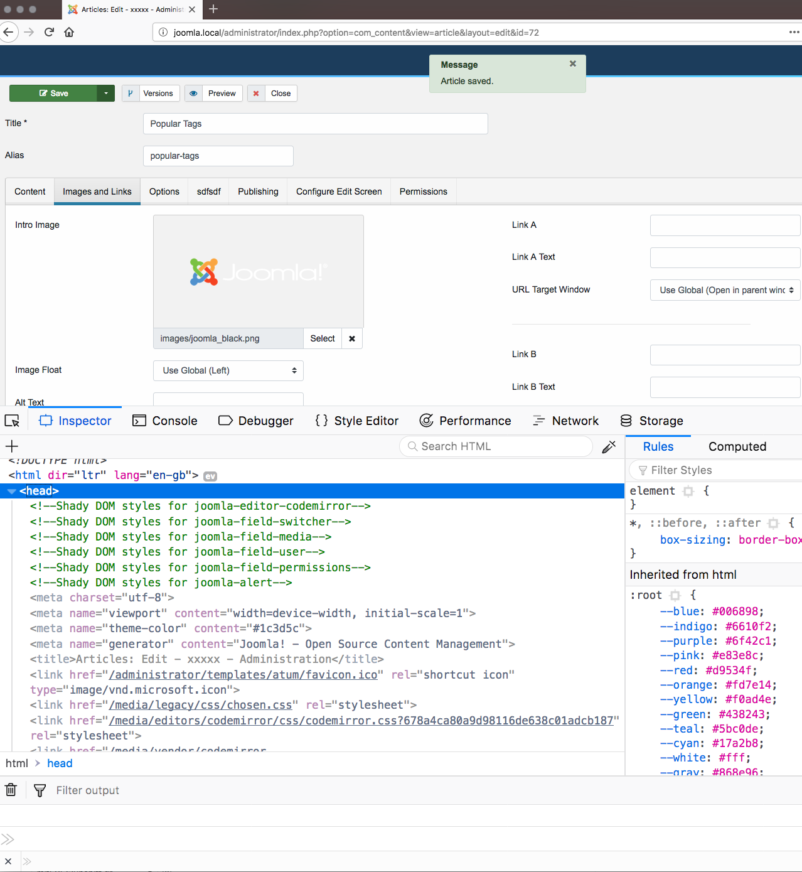Open the Style Editor panel
This screenshot has width=802, height=872.
click(356, 421)
